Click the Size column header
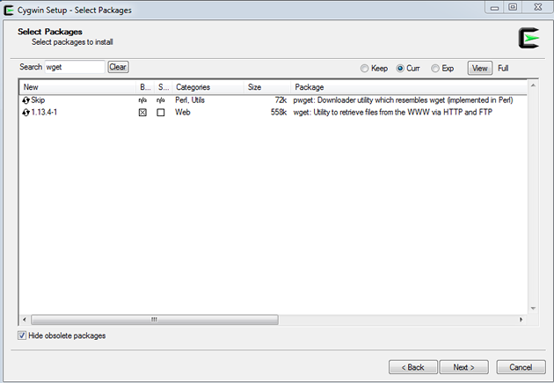This screenshot has height=383, width=554. (x=267, y=87)
